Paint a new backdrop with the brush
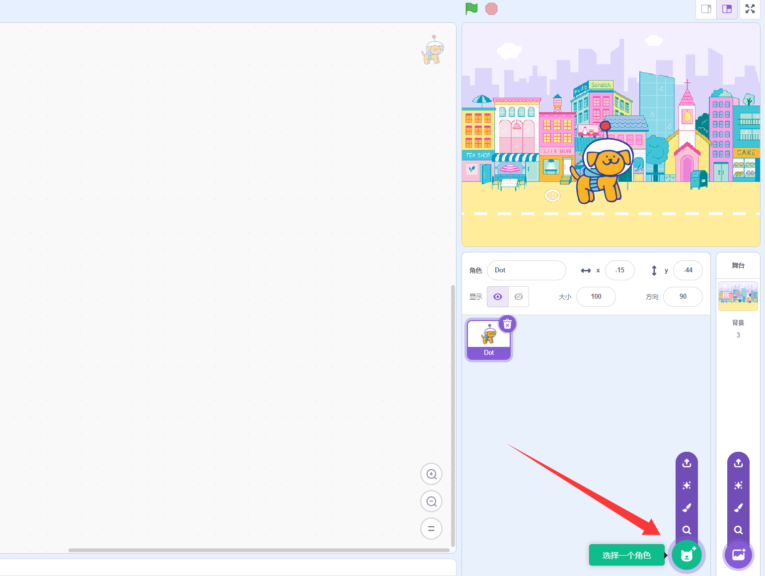Viewport: 765px width, 576px height. (x=738, y=507)
